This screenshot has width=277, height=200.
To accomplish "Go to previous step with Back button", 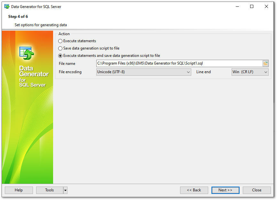I will click(x=194, y=190).
